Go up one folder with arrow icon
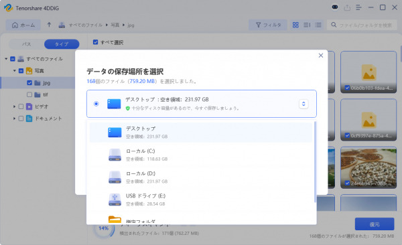The image size is (402, 245). [49, 25]
